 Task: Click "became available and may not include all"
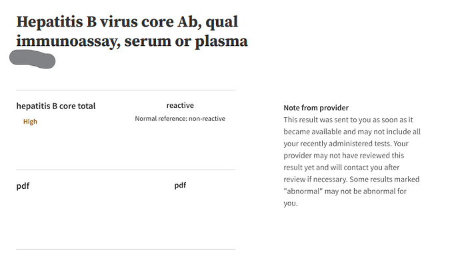pyautogui.click(x=352, y=132)
